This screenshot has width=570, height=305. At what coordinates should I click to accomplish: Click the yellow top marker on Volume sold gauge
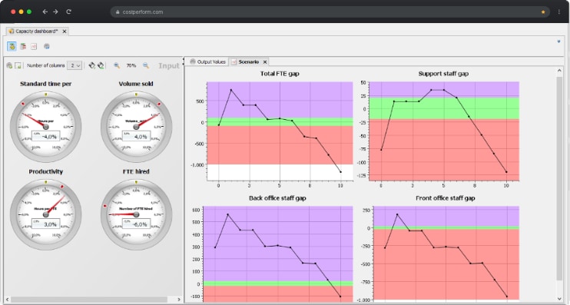[x=136, y=94]
